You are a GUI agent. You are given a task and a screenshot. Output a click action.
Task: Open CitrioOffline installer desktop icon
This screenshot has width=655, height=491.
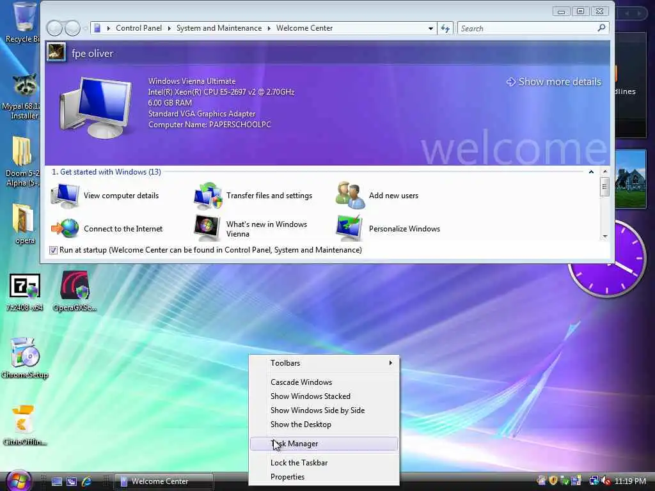pyautogui.click(x=24, y=425)
